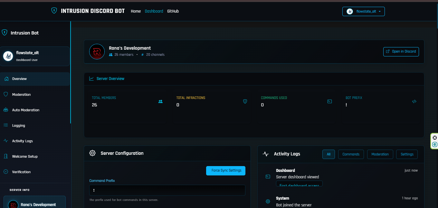This screenshot has width=438, height=208.
Task: Click the people icon in Total Members card
Action: tap(160, 101)
